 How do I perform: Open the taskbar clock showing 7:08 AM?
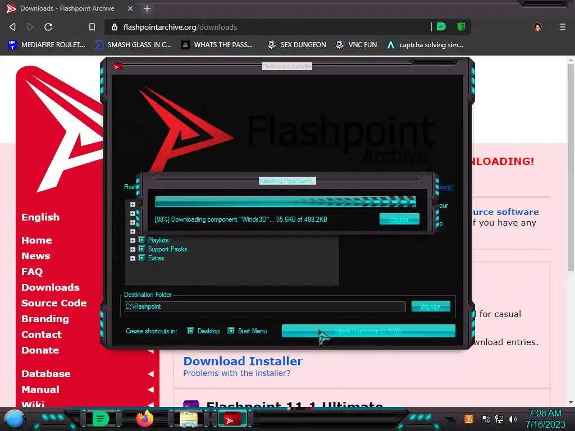(545, 419)
